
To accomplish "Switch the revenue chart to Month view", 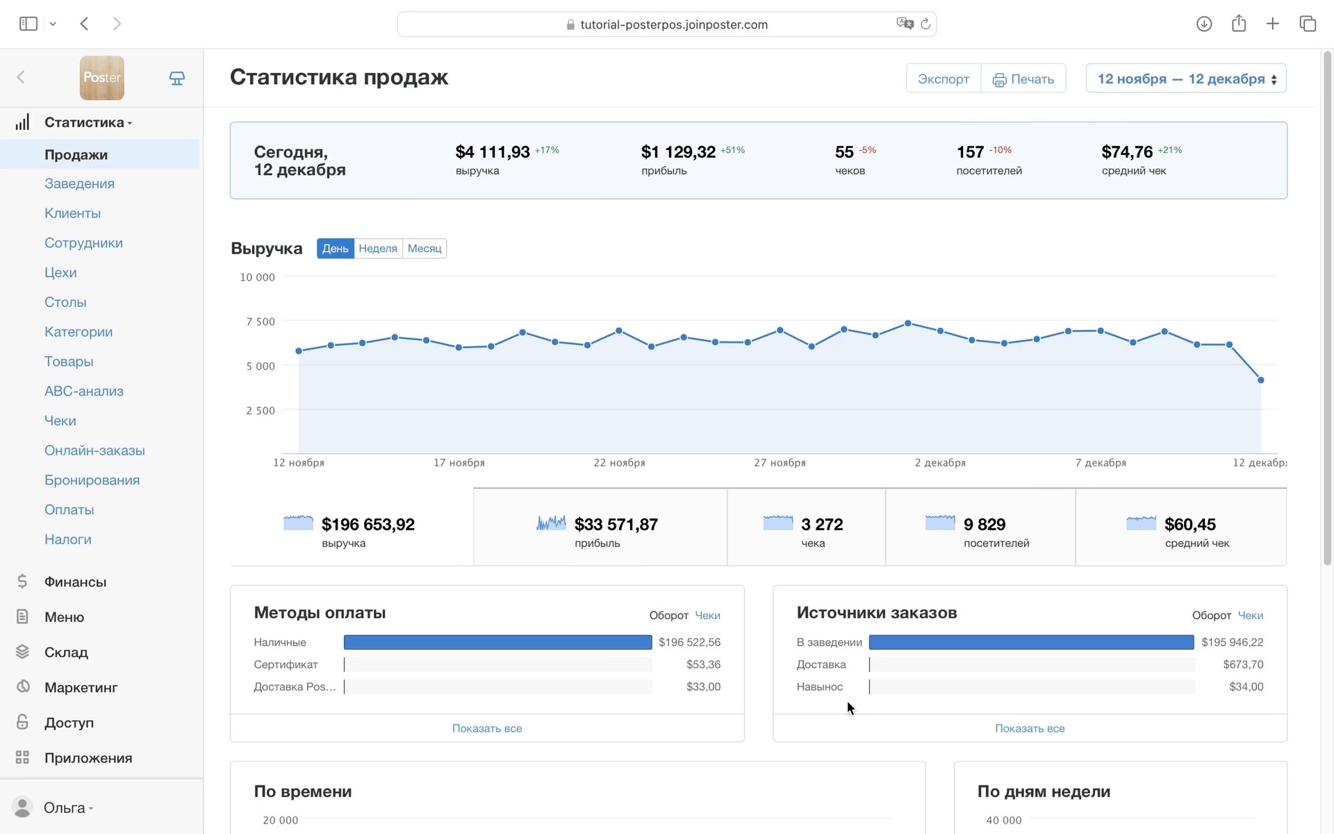I will tap(424, 249).
